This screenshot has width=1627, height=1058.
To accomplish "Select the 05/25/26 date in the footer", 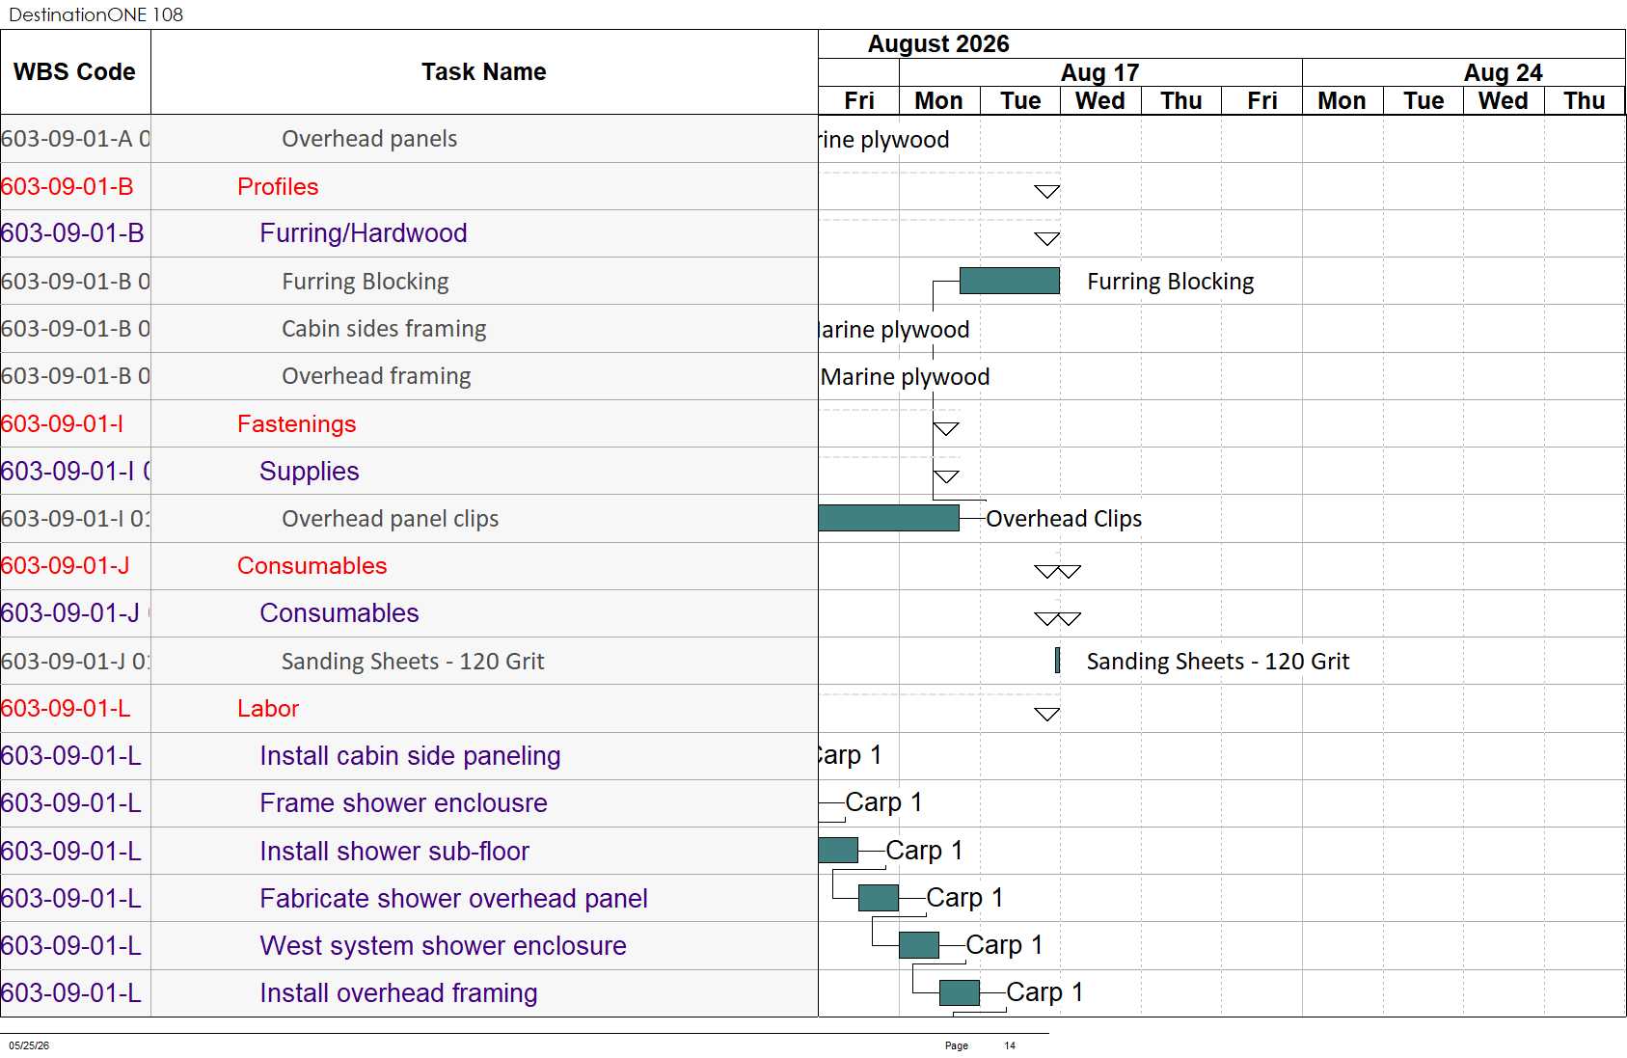I will tap(29, 1045).
